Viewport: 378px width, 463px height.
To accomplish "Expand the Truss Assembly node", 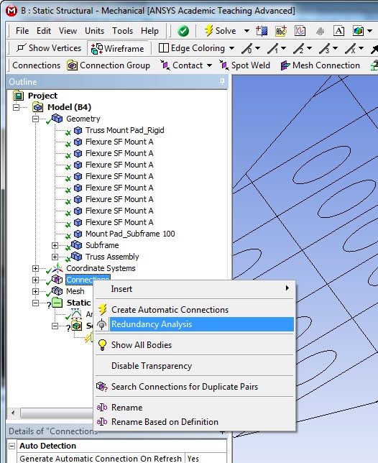I will (55, 257).
